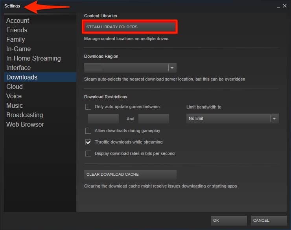Select the highlighted Downloads category

click(x=40, y=77)
